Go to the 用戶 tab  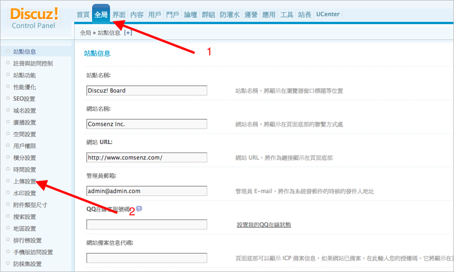click(154, 14)
